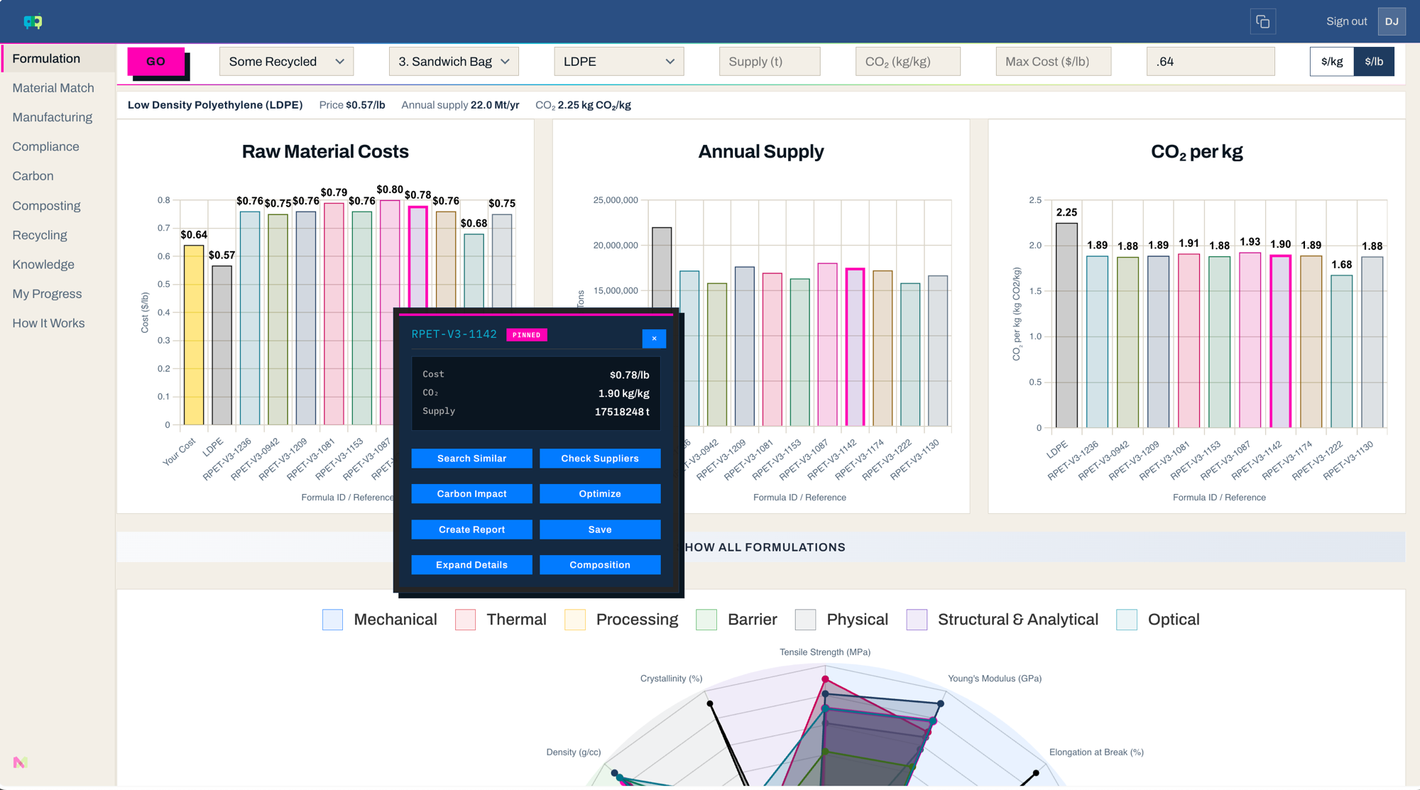Navigate to Compliance
The width and height of the screenshot is (1420, 790).
45,147
